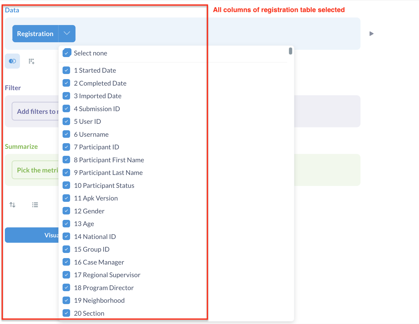Click the Data section header

coord(12,10)
